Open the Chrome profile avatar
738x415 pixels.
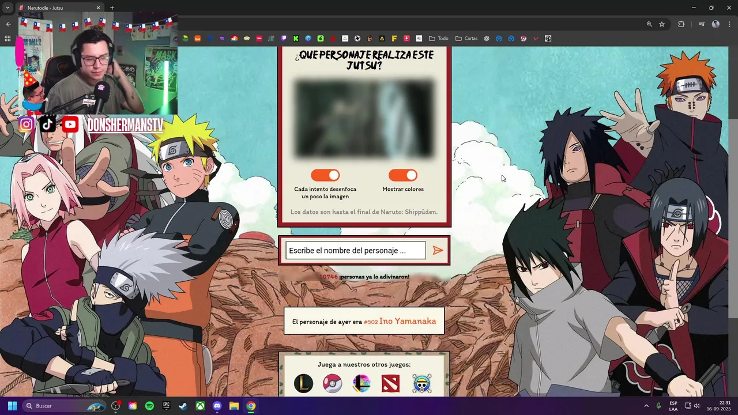pyautogui.click(x=716, y=24)
